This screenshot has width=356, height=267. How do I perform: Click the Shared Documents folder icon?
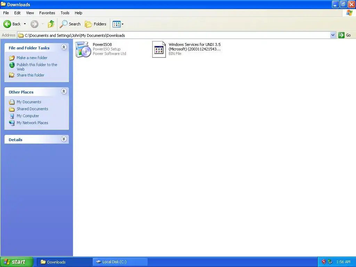[12, 109]
